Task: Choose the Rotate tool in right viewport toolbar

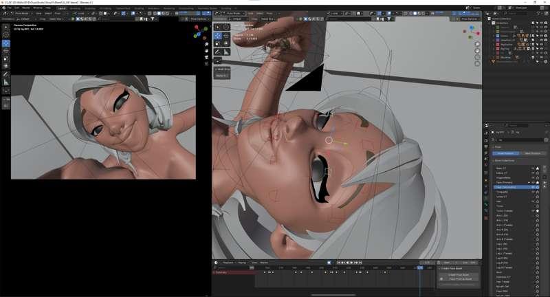Action: coord(226,36)
